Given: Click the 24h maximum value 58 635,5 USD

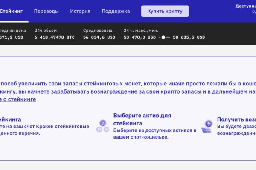Looking at the screenshot, I should pos(189,37).
